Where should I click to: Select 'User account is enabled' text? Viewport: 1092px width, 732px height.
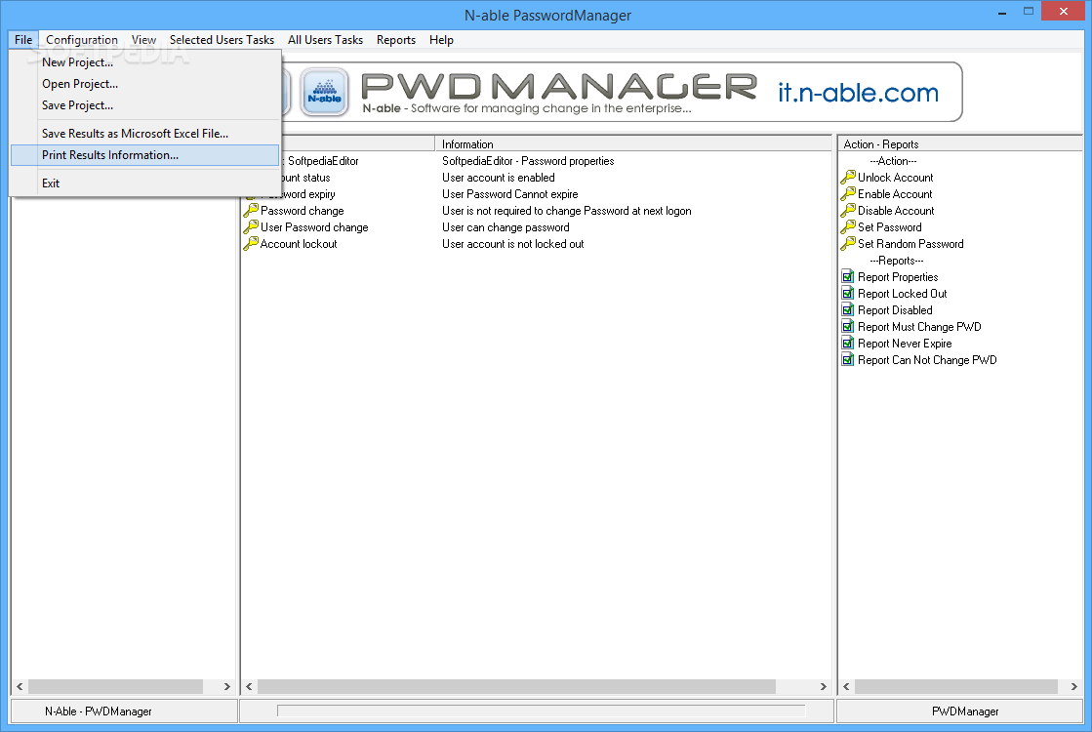(x=499, y=178)
